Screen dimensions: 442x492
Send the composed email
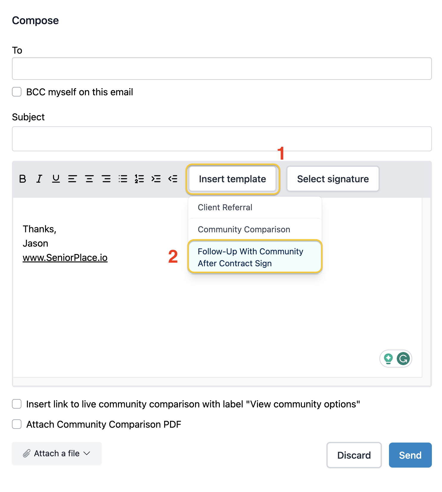(x=410, y=455)
